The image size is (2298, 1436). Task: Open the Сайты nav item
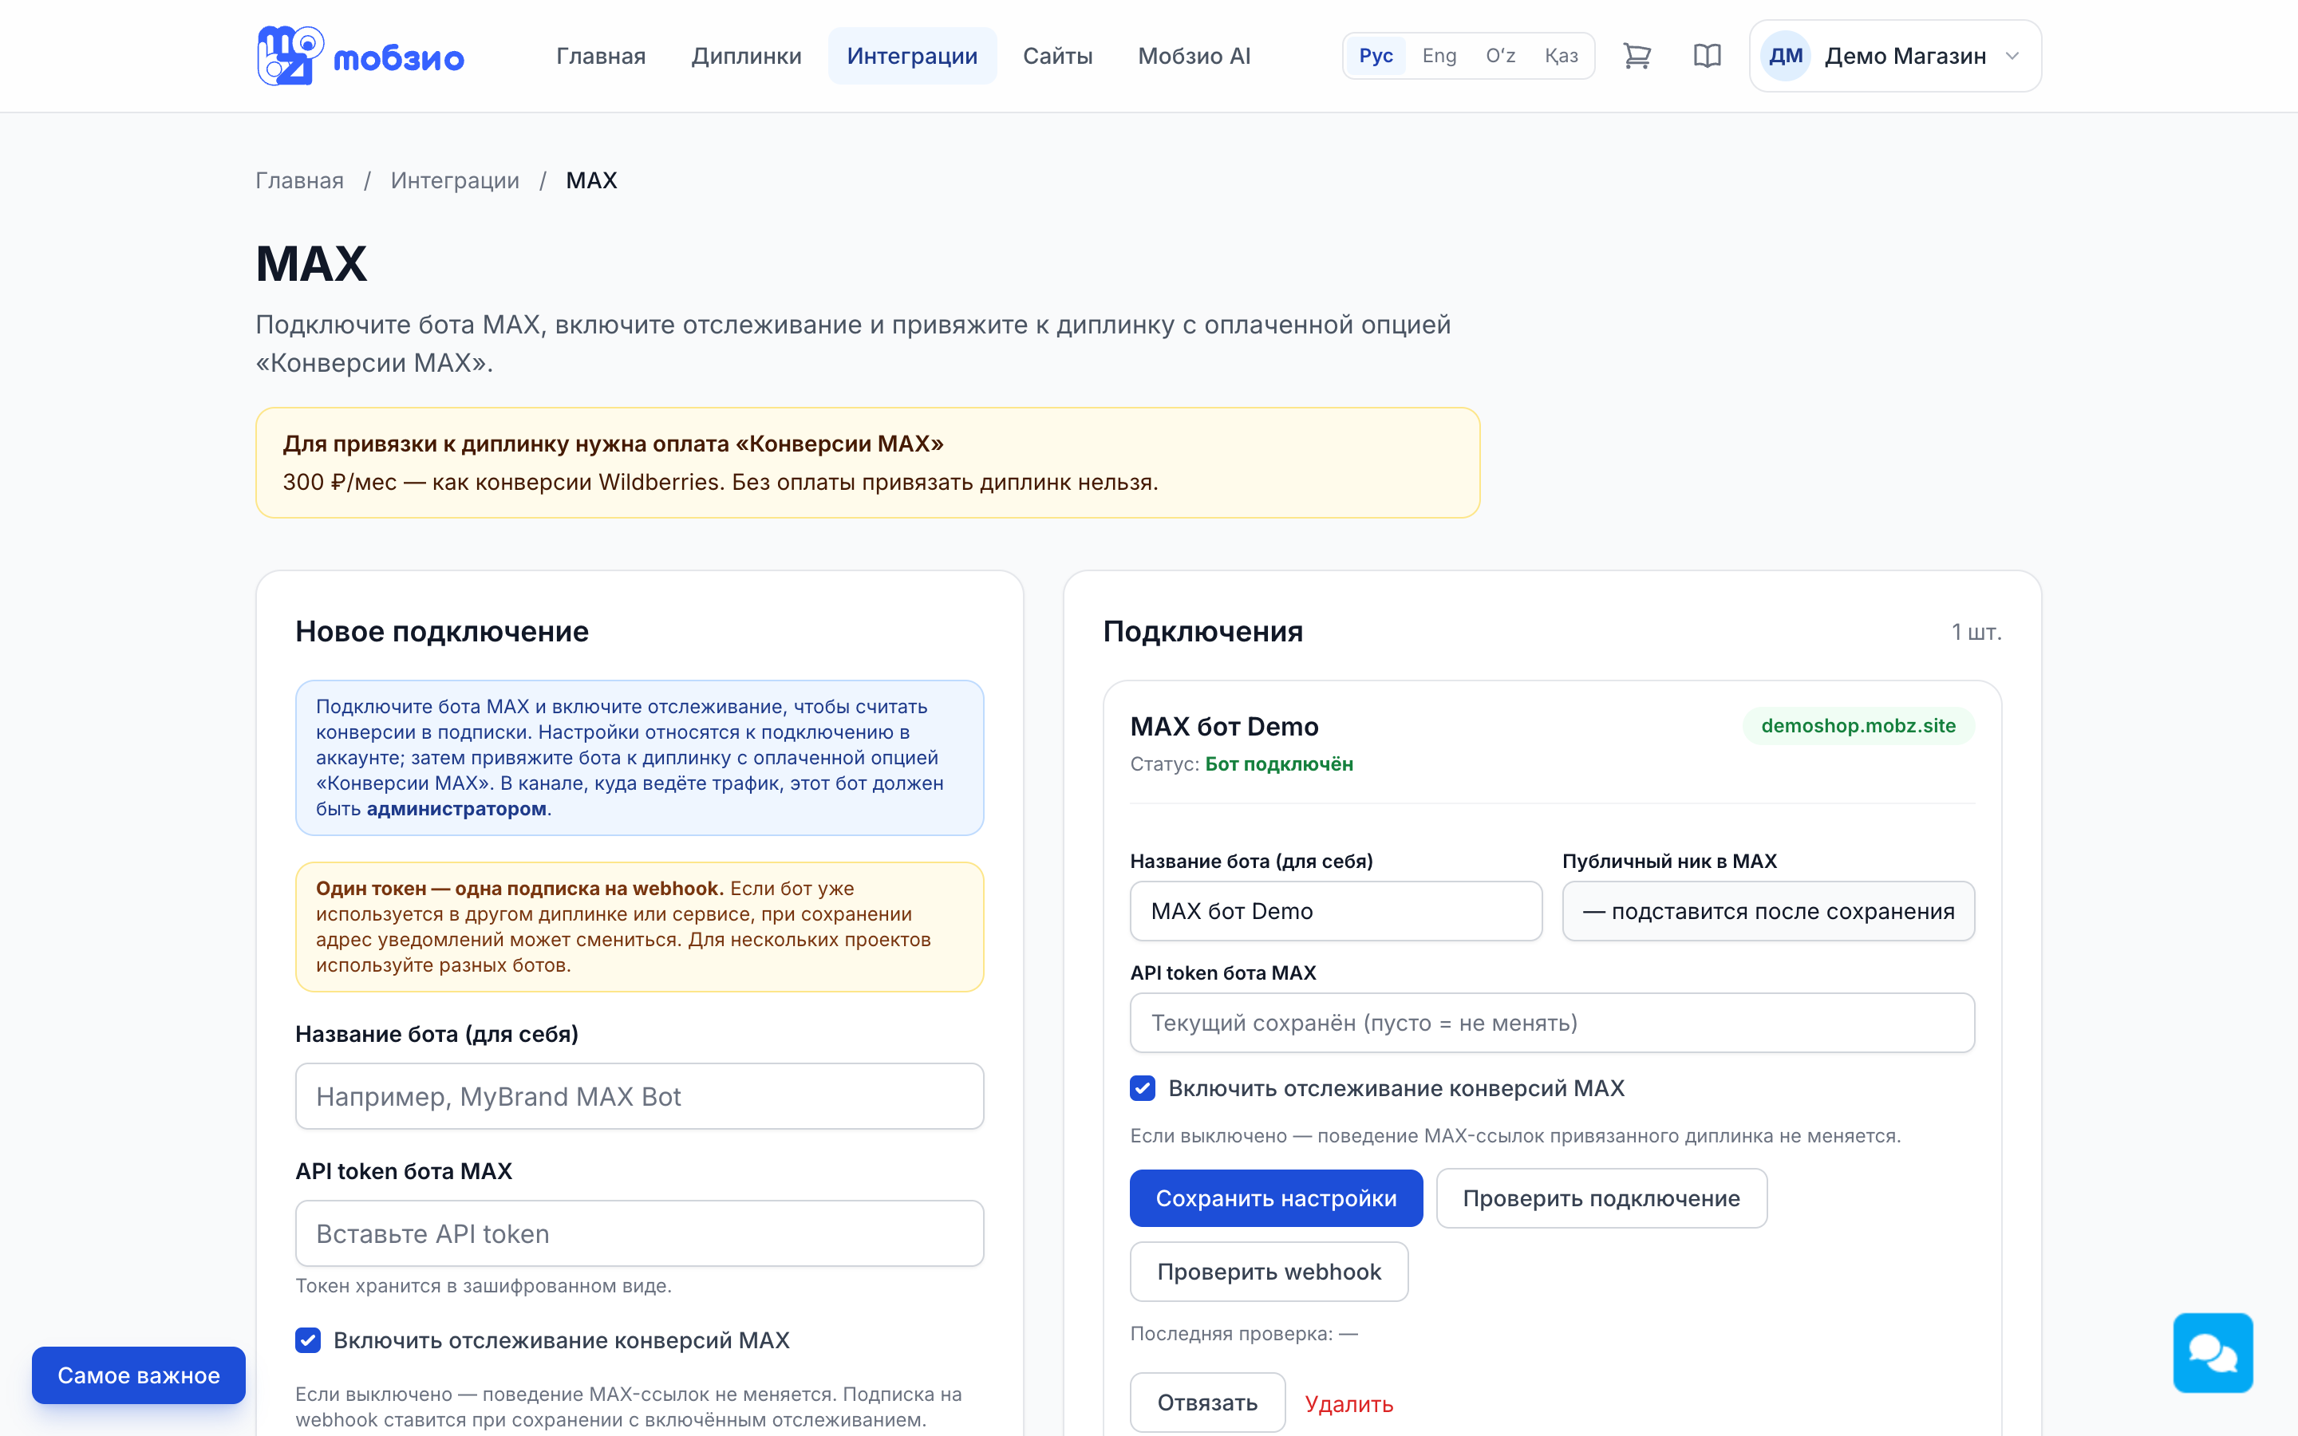(x=1057, y=56)
